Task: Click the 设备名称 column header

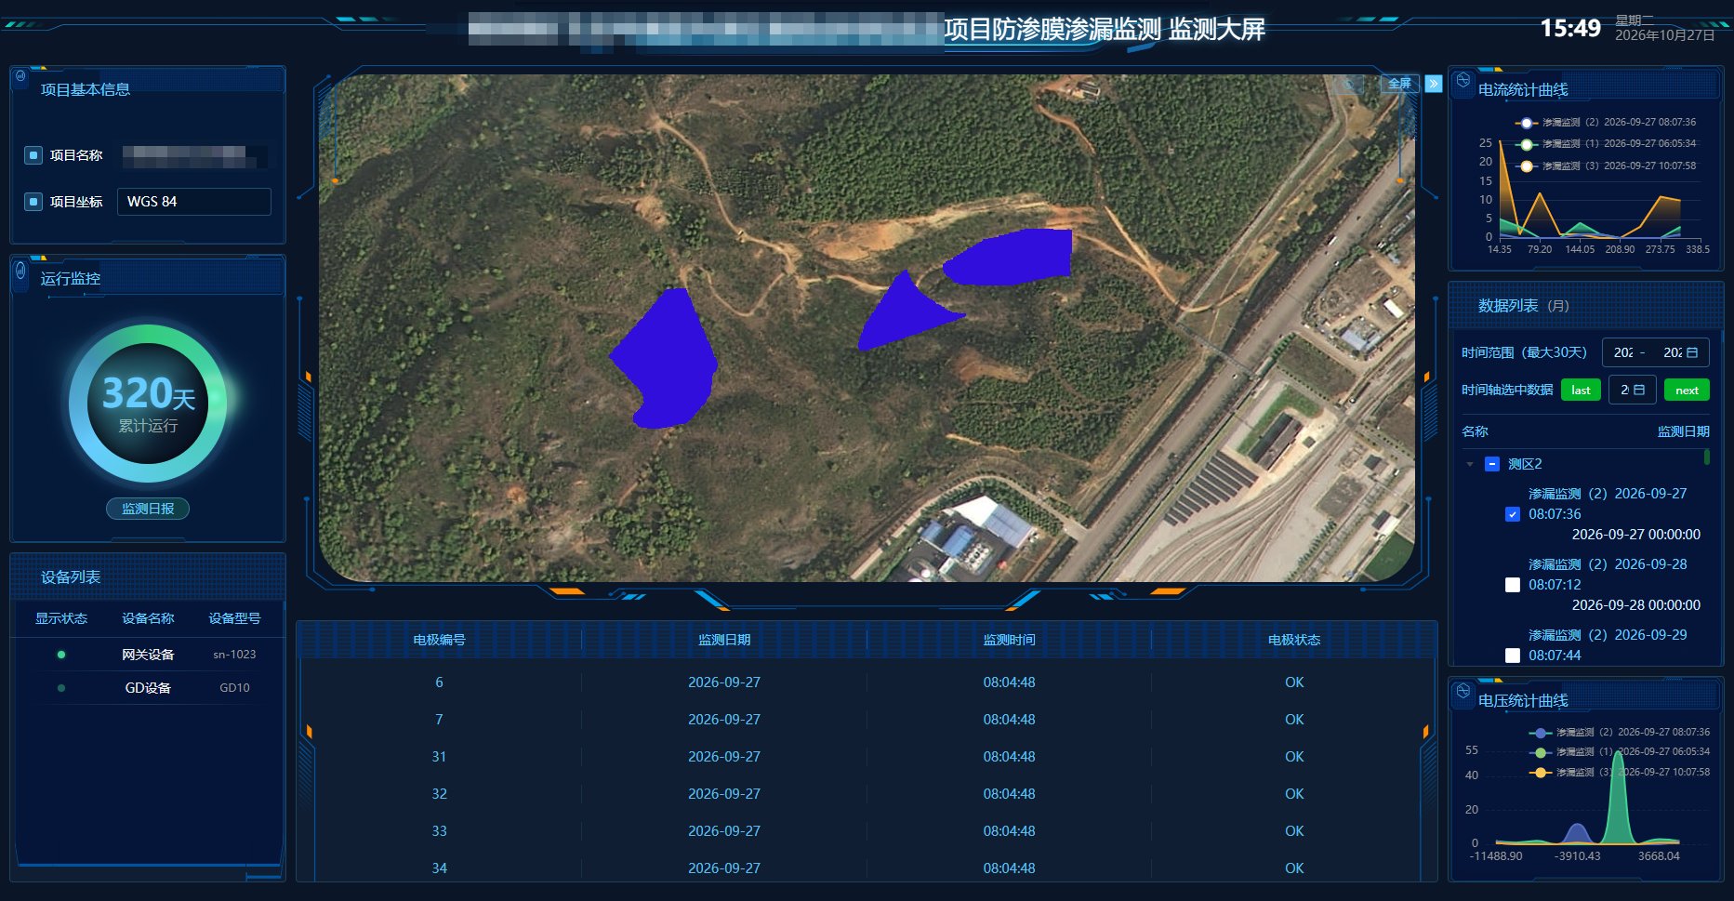Action: [x=148, y=618]
